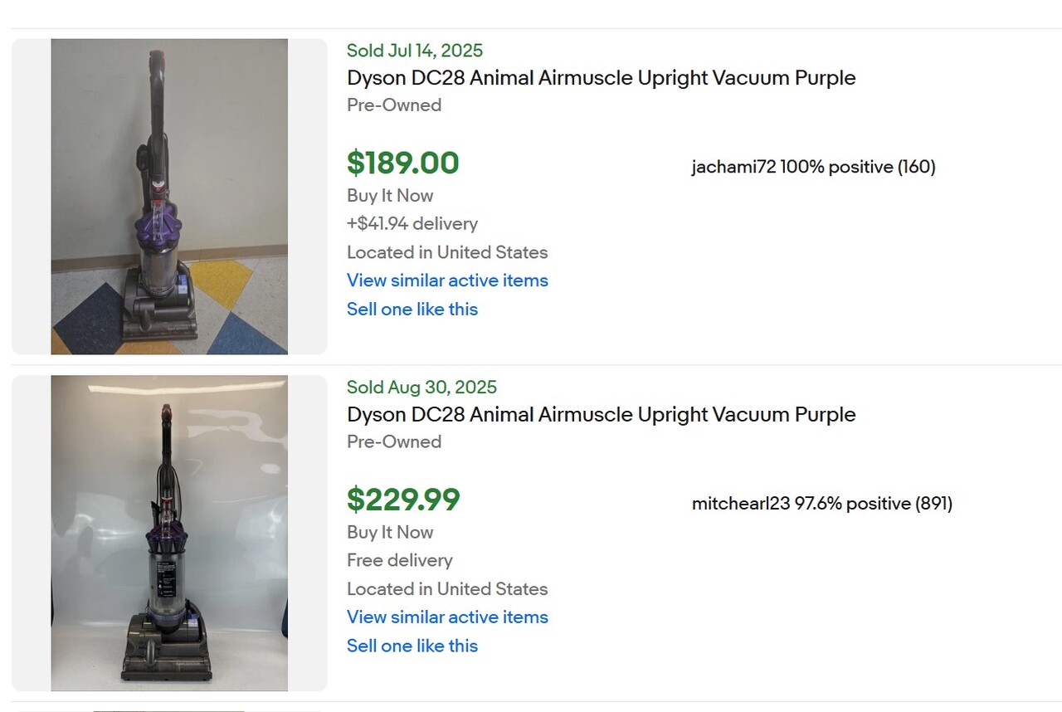1062x712 pixels.
Task: Click the Sold Aug 30, 2025 label
Action: click(421, 388)
